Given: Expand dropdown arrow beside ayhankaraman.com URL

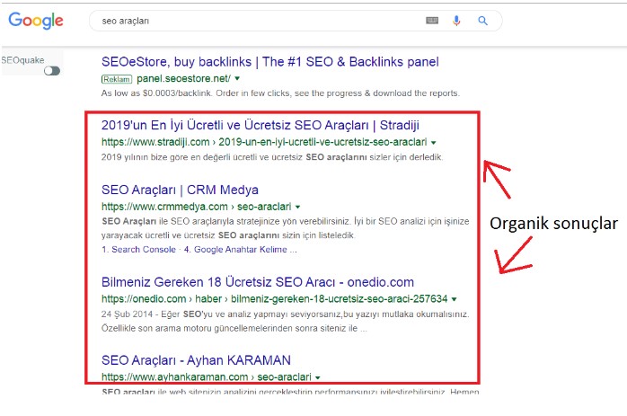Looking at the screenshot, I should pos(317,377).
